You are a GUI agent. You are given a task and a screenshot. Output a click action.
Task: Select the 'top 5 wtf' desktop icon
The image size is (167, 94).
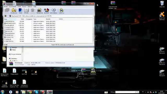(x=24, y=72)
